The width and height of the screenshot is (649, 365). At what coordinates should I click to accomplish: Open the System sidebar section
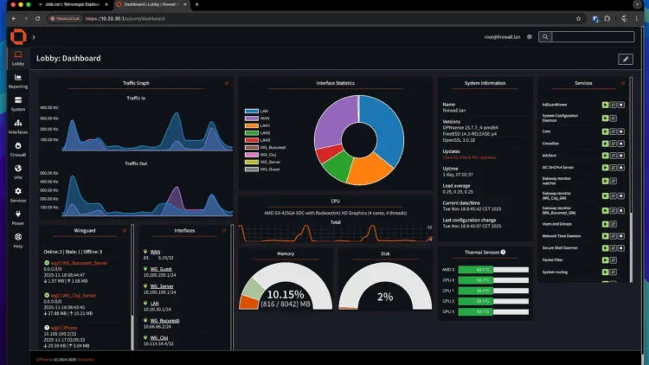(18, 104)
